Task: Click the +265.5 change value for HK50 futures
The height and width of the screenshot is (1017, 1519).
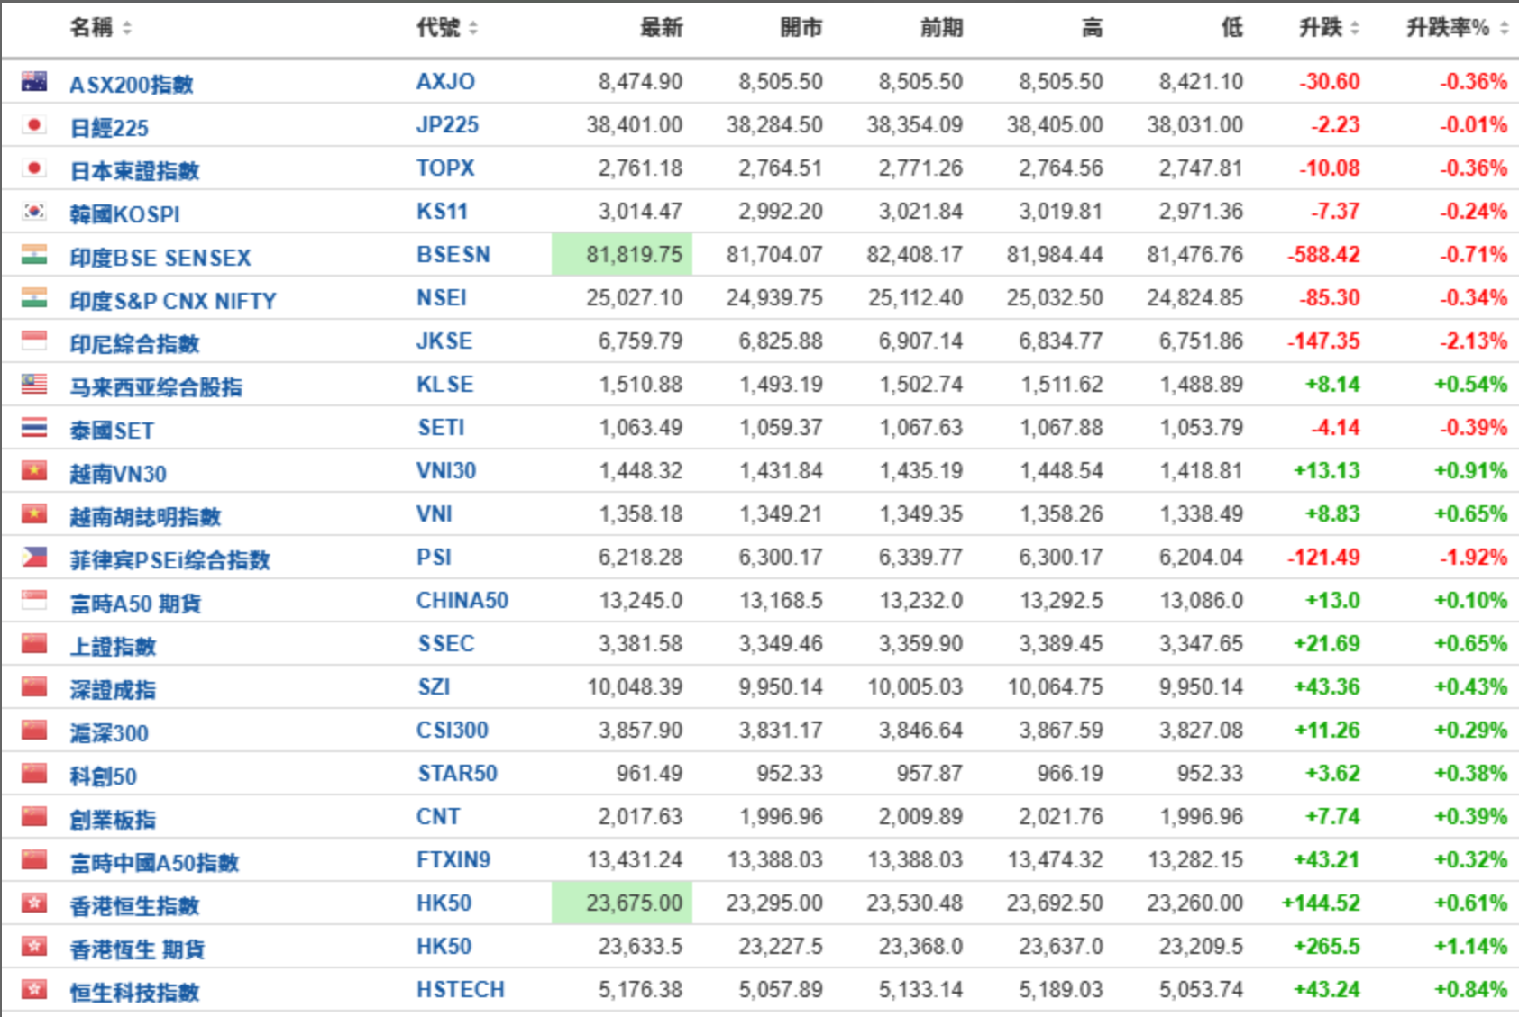Action: 1326,946
